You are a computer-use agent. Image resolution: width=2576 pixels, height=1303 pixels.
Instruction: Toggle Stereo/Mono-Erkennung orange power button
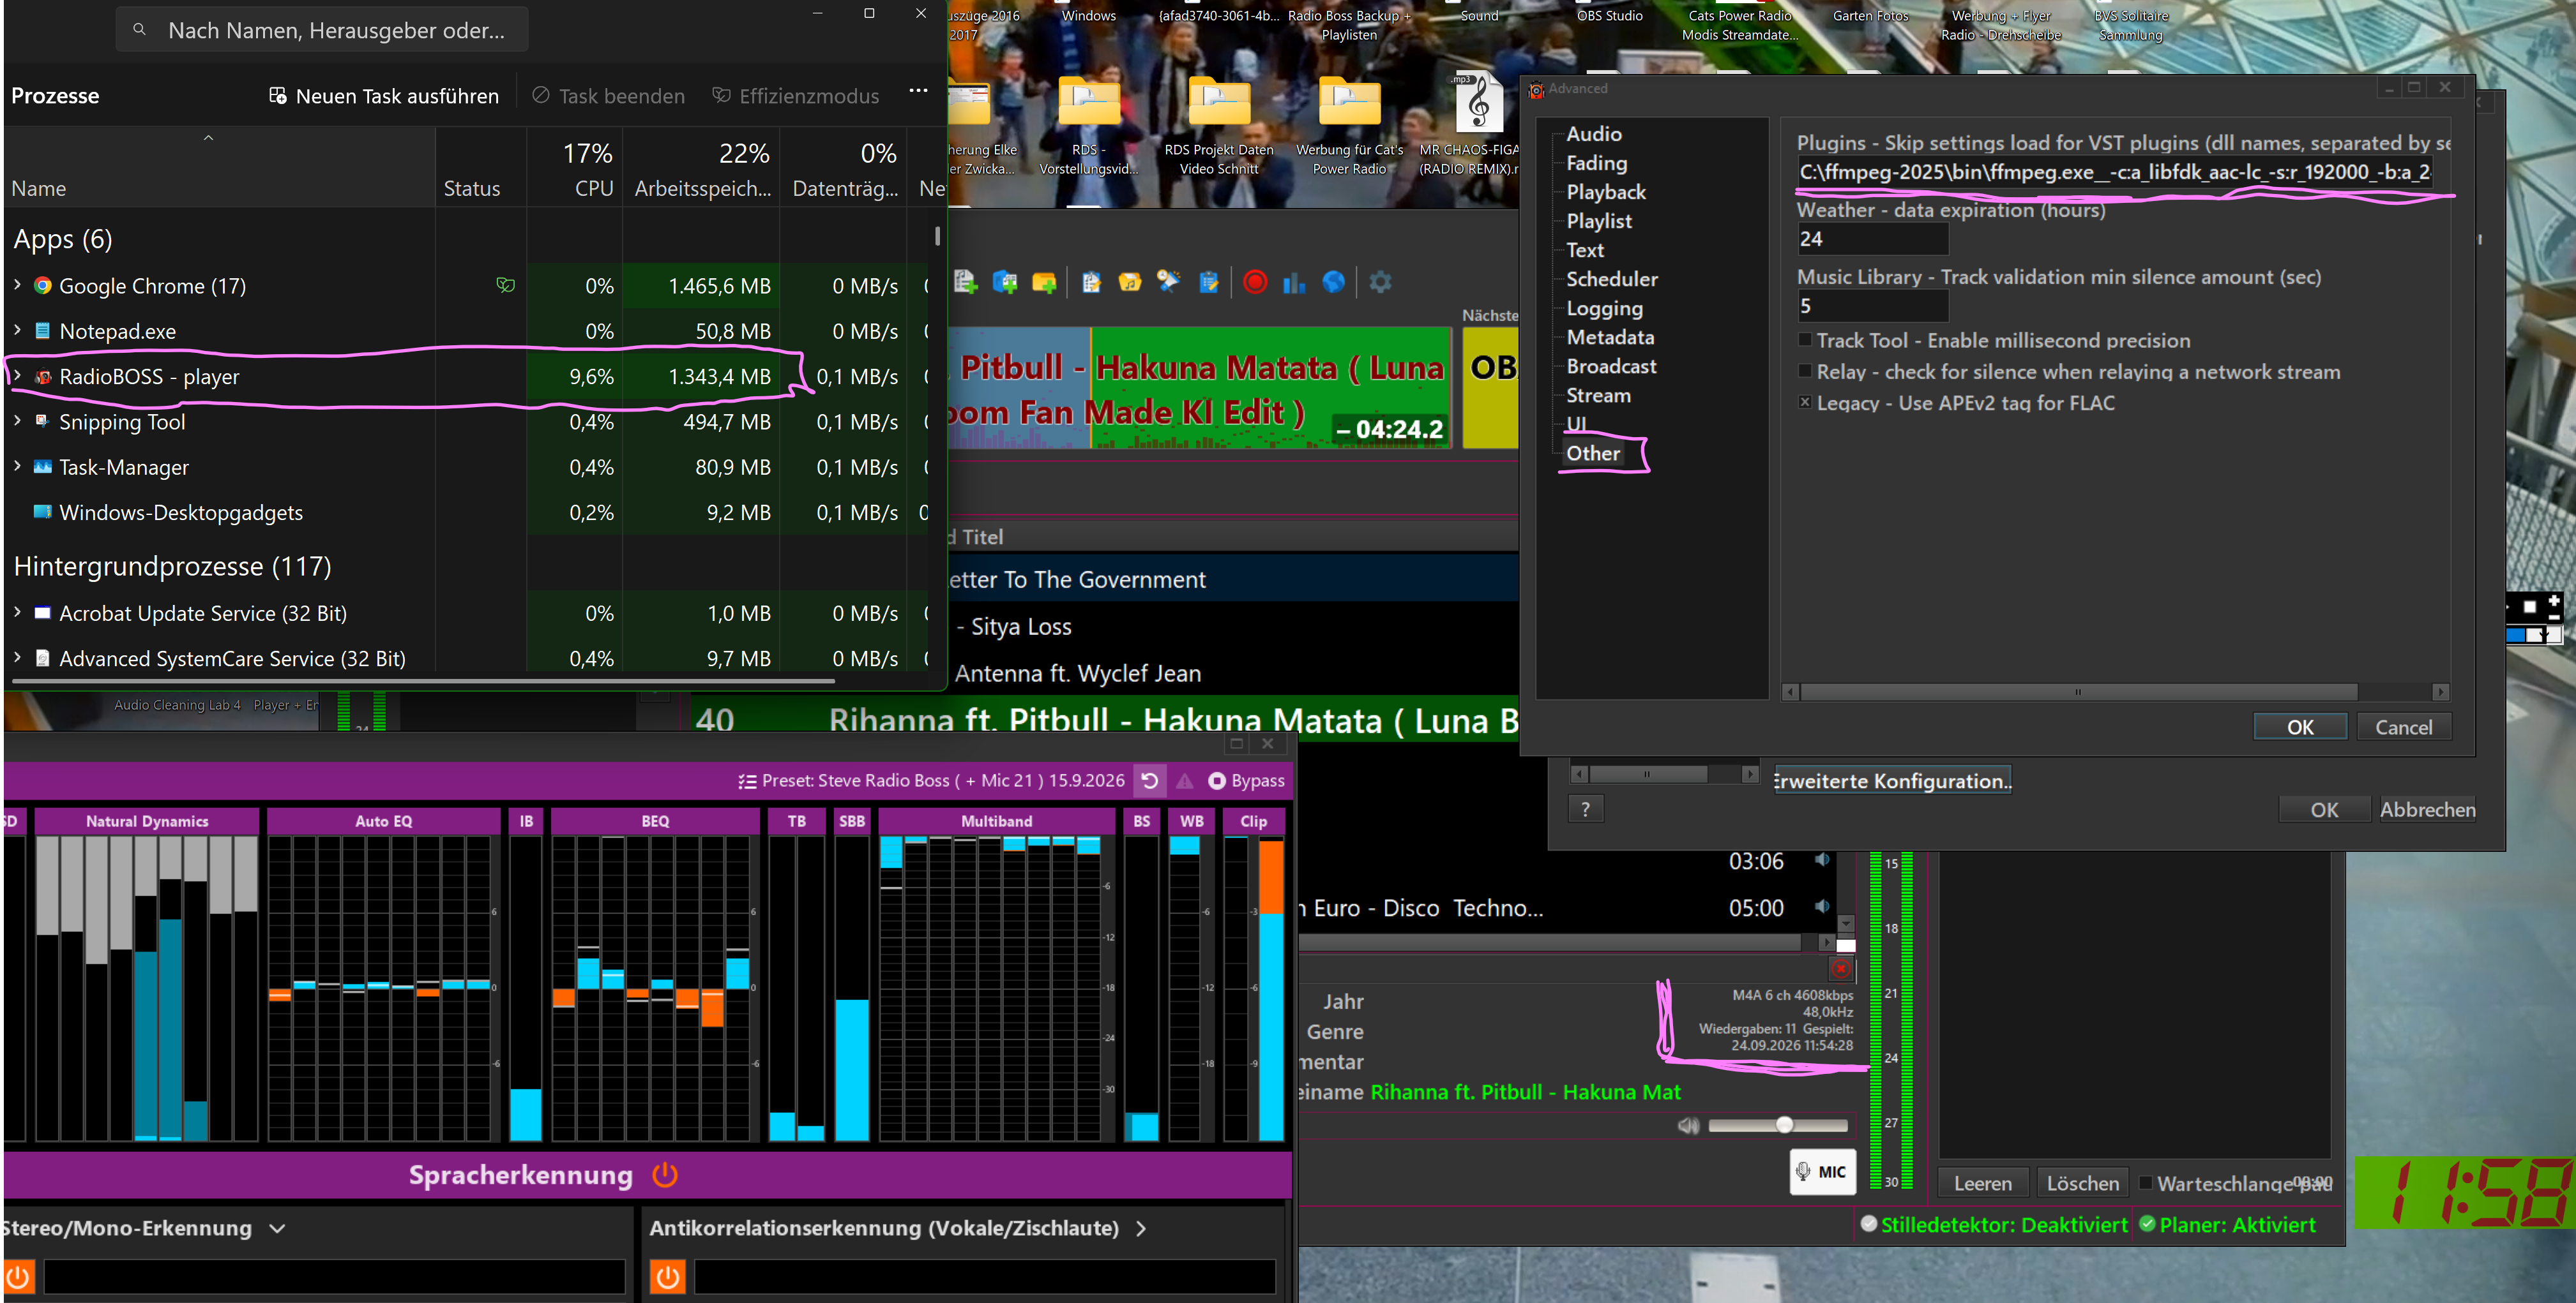tap(18, 1276)
